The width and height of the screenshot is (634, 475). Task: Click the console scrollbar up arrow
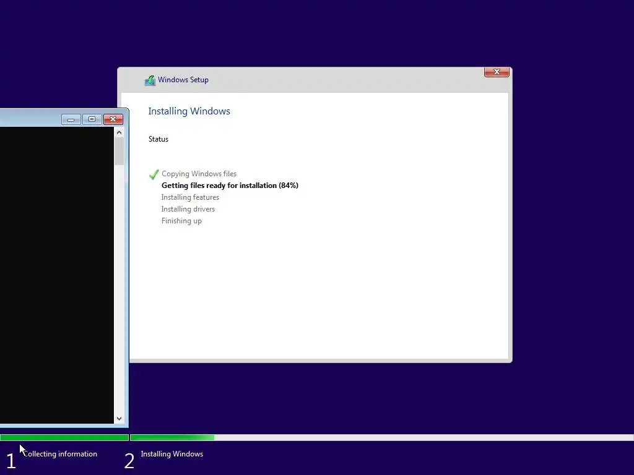[x=119, y=132]
